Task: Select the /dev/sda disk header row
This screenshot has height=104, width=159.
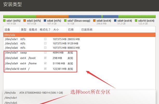Action: pos(79,35)
